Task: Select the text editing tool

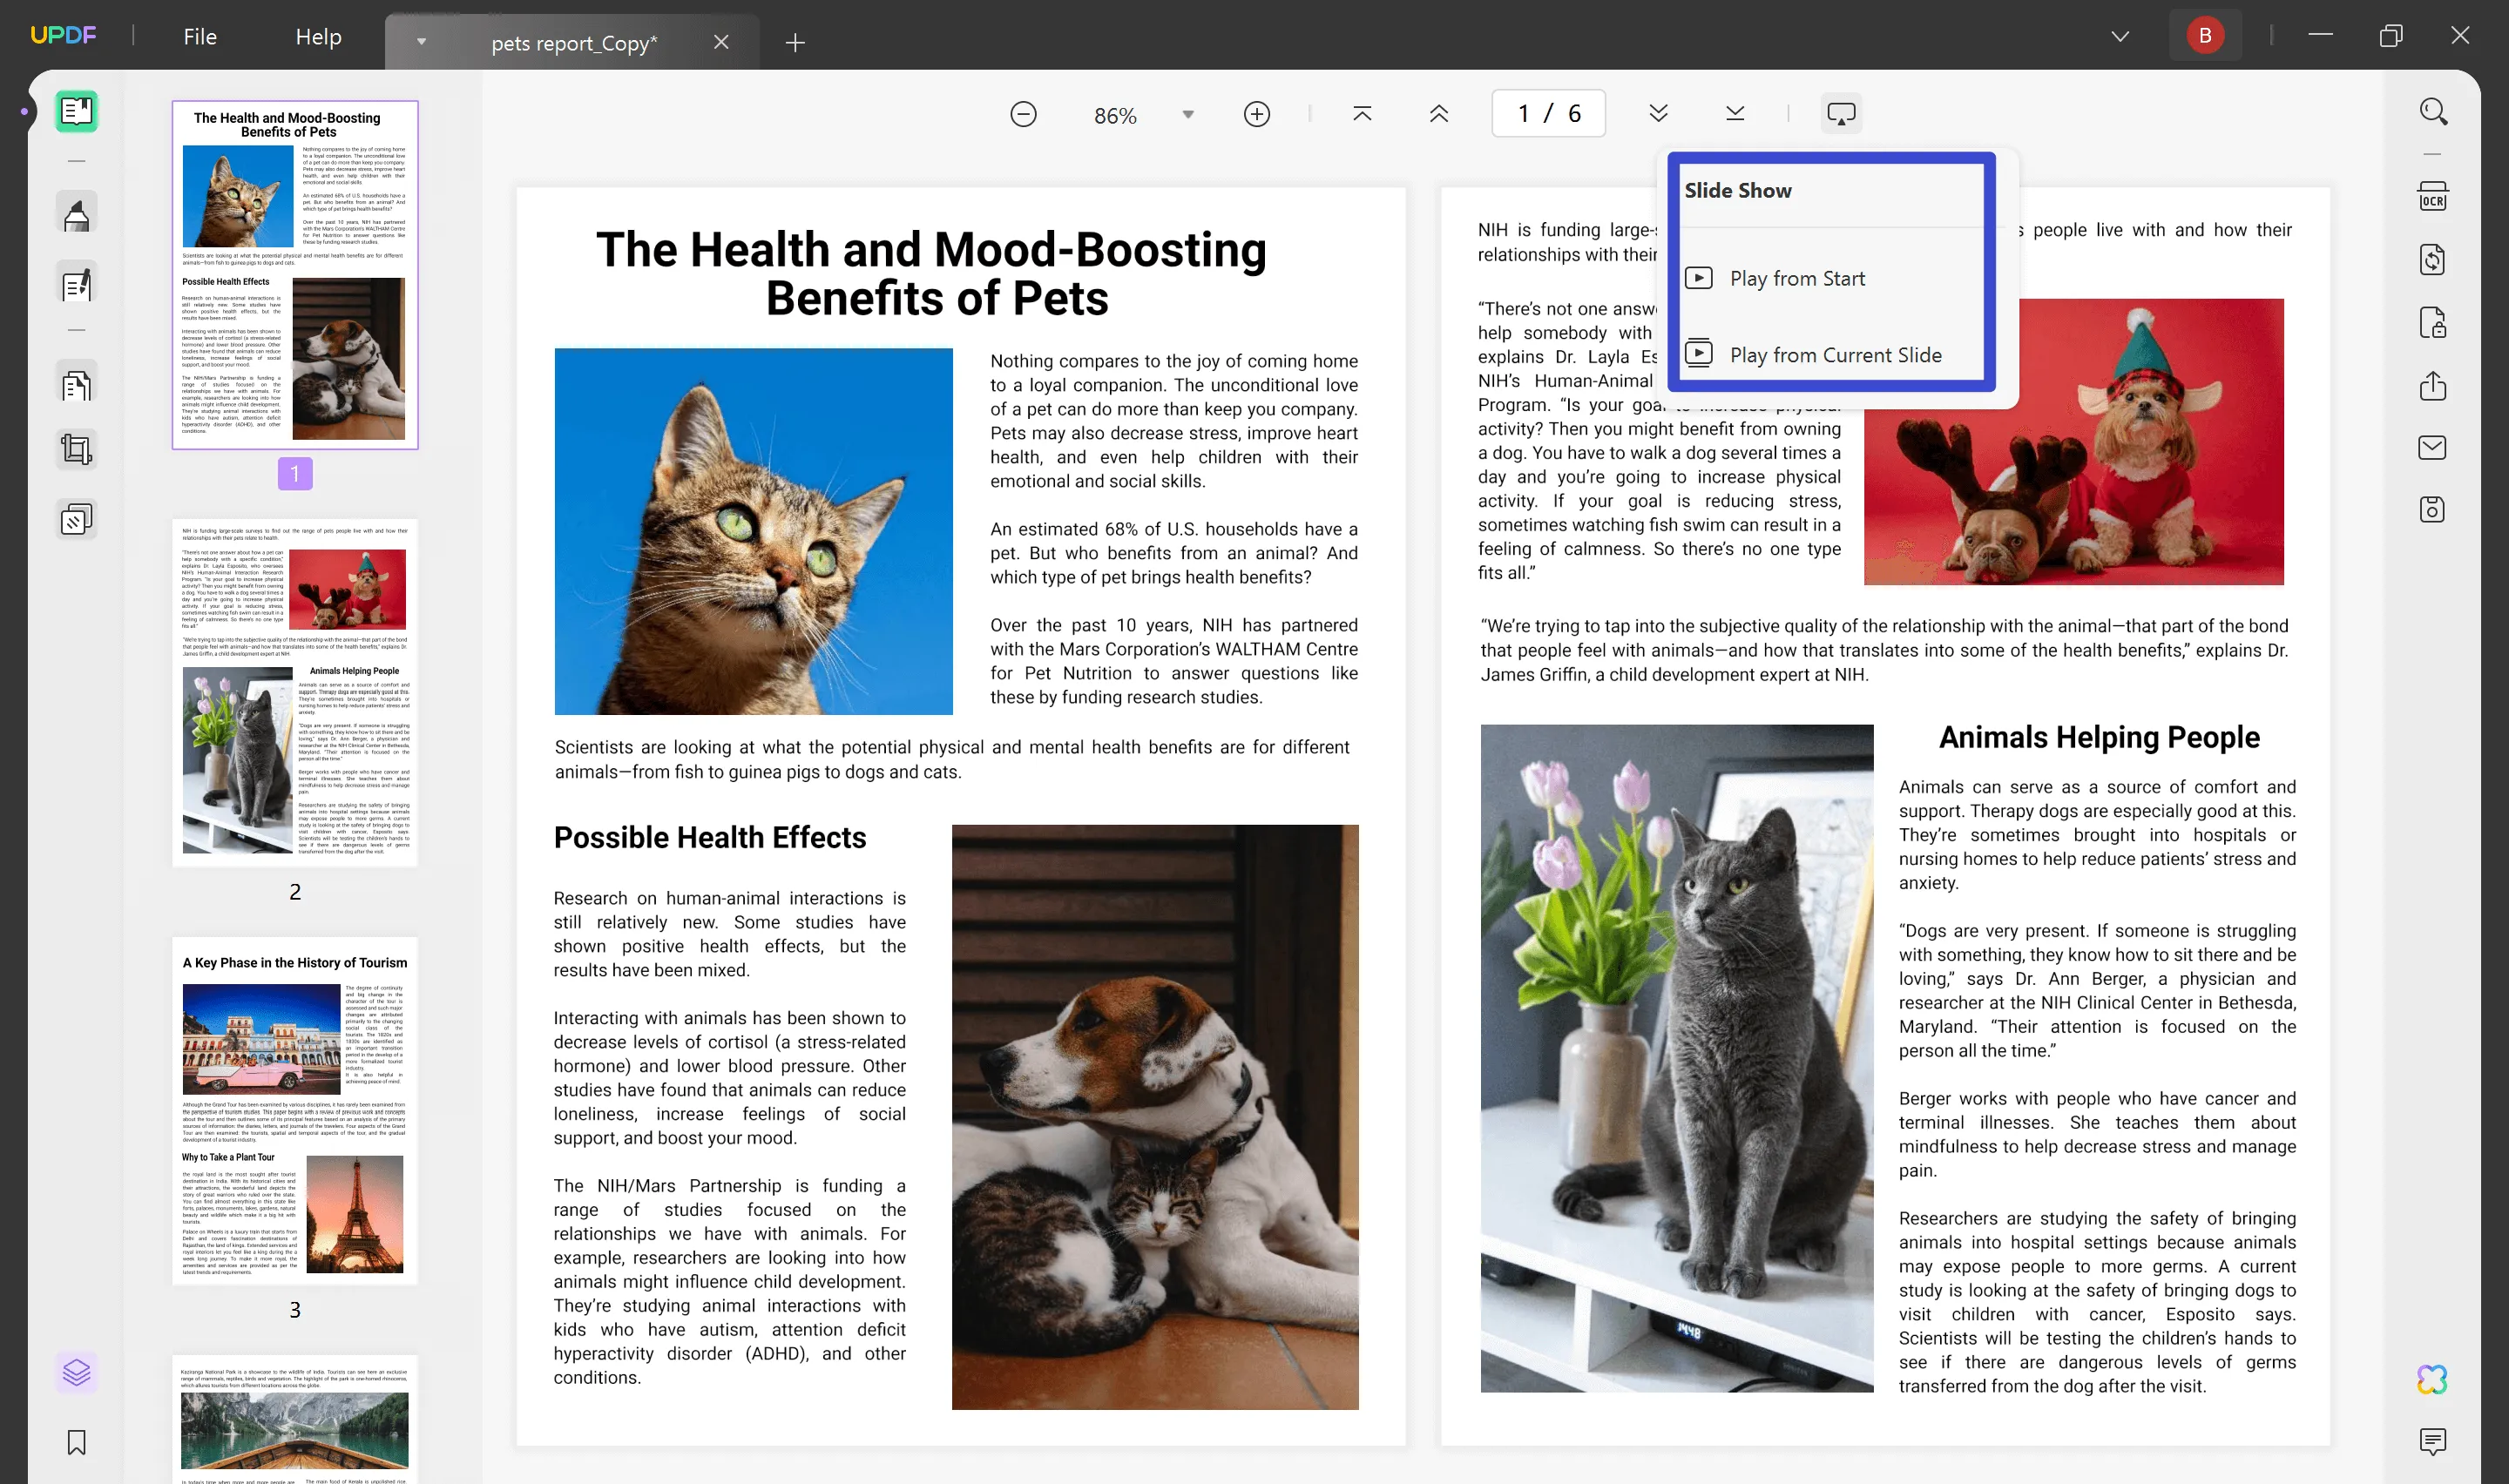Action: point(76,283)
